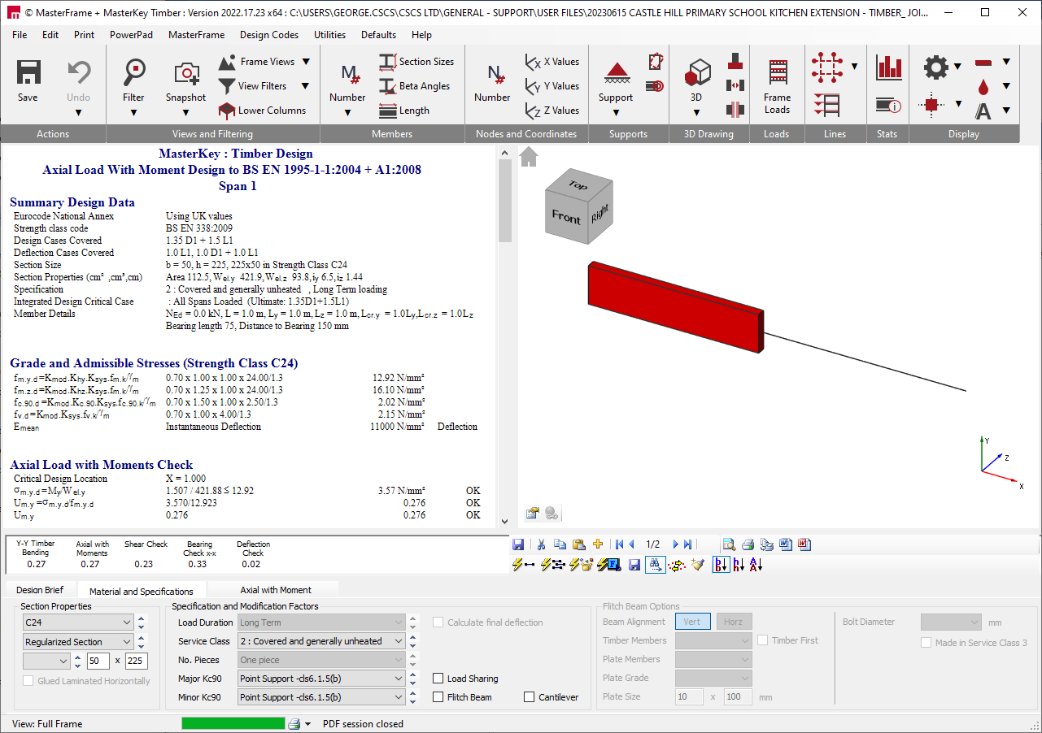Viewport: 1042px width, 733px height.
Task: Click the home icon above view cube
Action: coord(529,157)
